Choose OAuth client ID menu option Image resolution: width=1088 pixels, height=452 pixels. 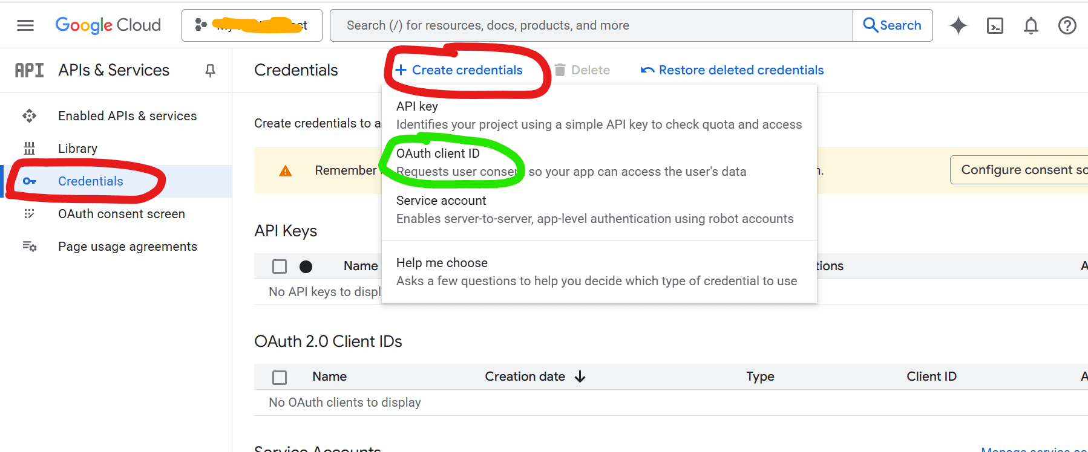pyautogui.click(x=599, y=162)
